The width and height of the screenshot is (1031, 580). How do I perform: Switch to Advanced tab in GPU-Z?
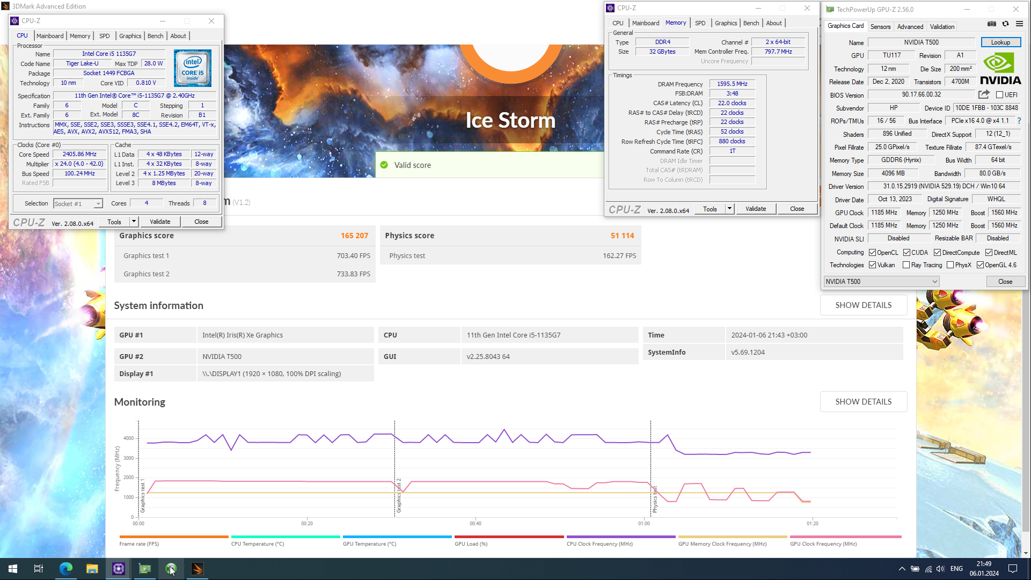click(910, 26)
